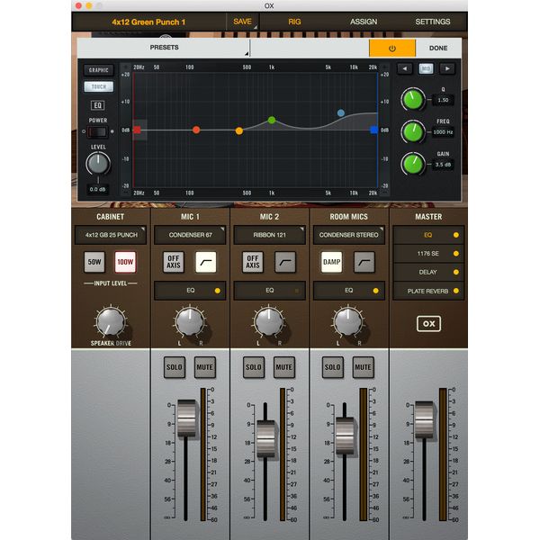Screen dimensions: 540x540
Task: Click the blue high-cut EQ node
Action: point(374,130)
